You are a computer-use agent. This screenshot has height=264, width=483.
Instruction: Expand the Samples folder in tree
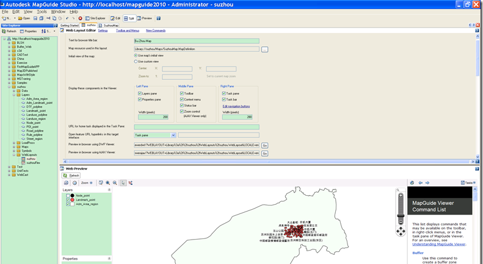pyautogui.click(x=9, y=83)
